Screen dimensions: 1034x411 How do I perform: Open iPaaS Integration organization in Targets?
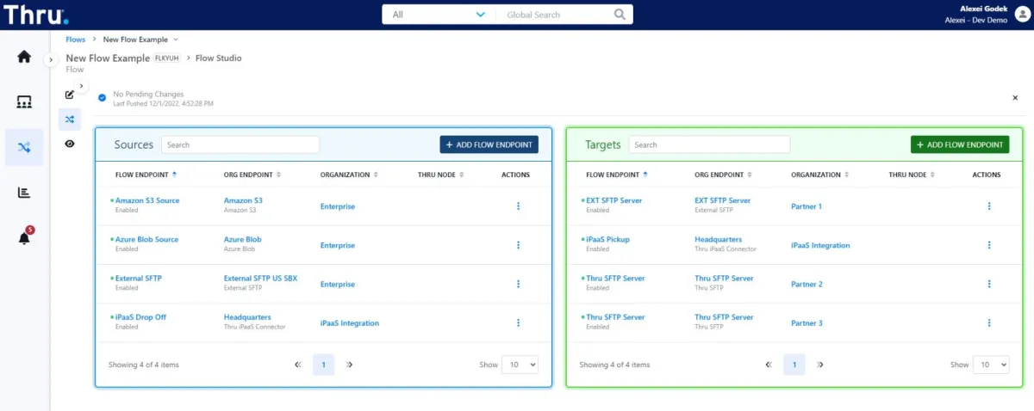(x=820, y=245)
